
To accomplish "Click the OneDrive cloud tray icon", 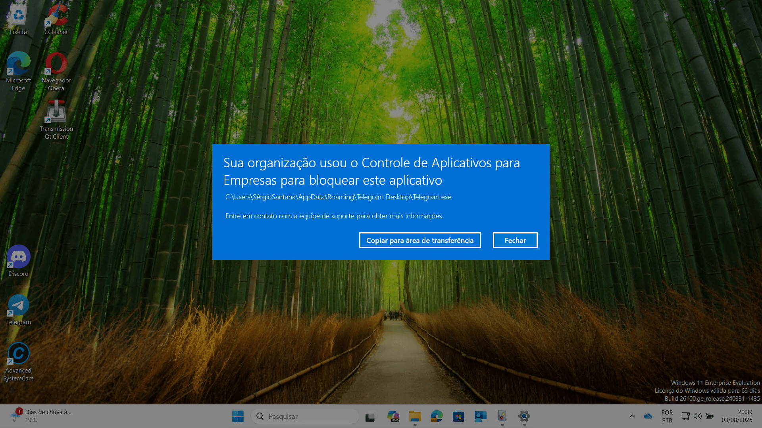I will point(648,416).
